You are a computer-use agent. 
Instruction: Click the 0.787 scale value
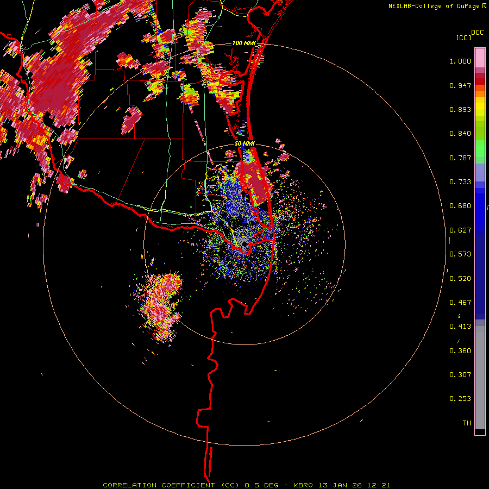pos(460,158)
